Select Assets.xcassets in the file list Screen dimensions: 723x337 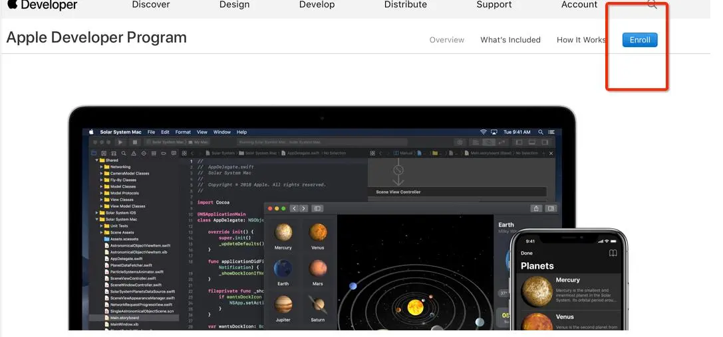(x=121, y=239)
